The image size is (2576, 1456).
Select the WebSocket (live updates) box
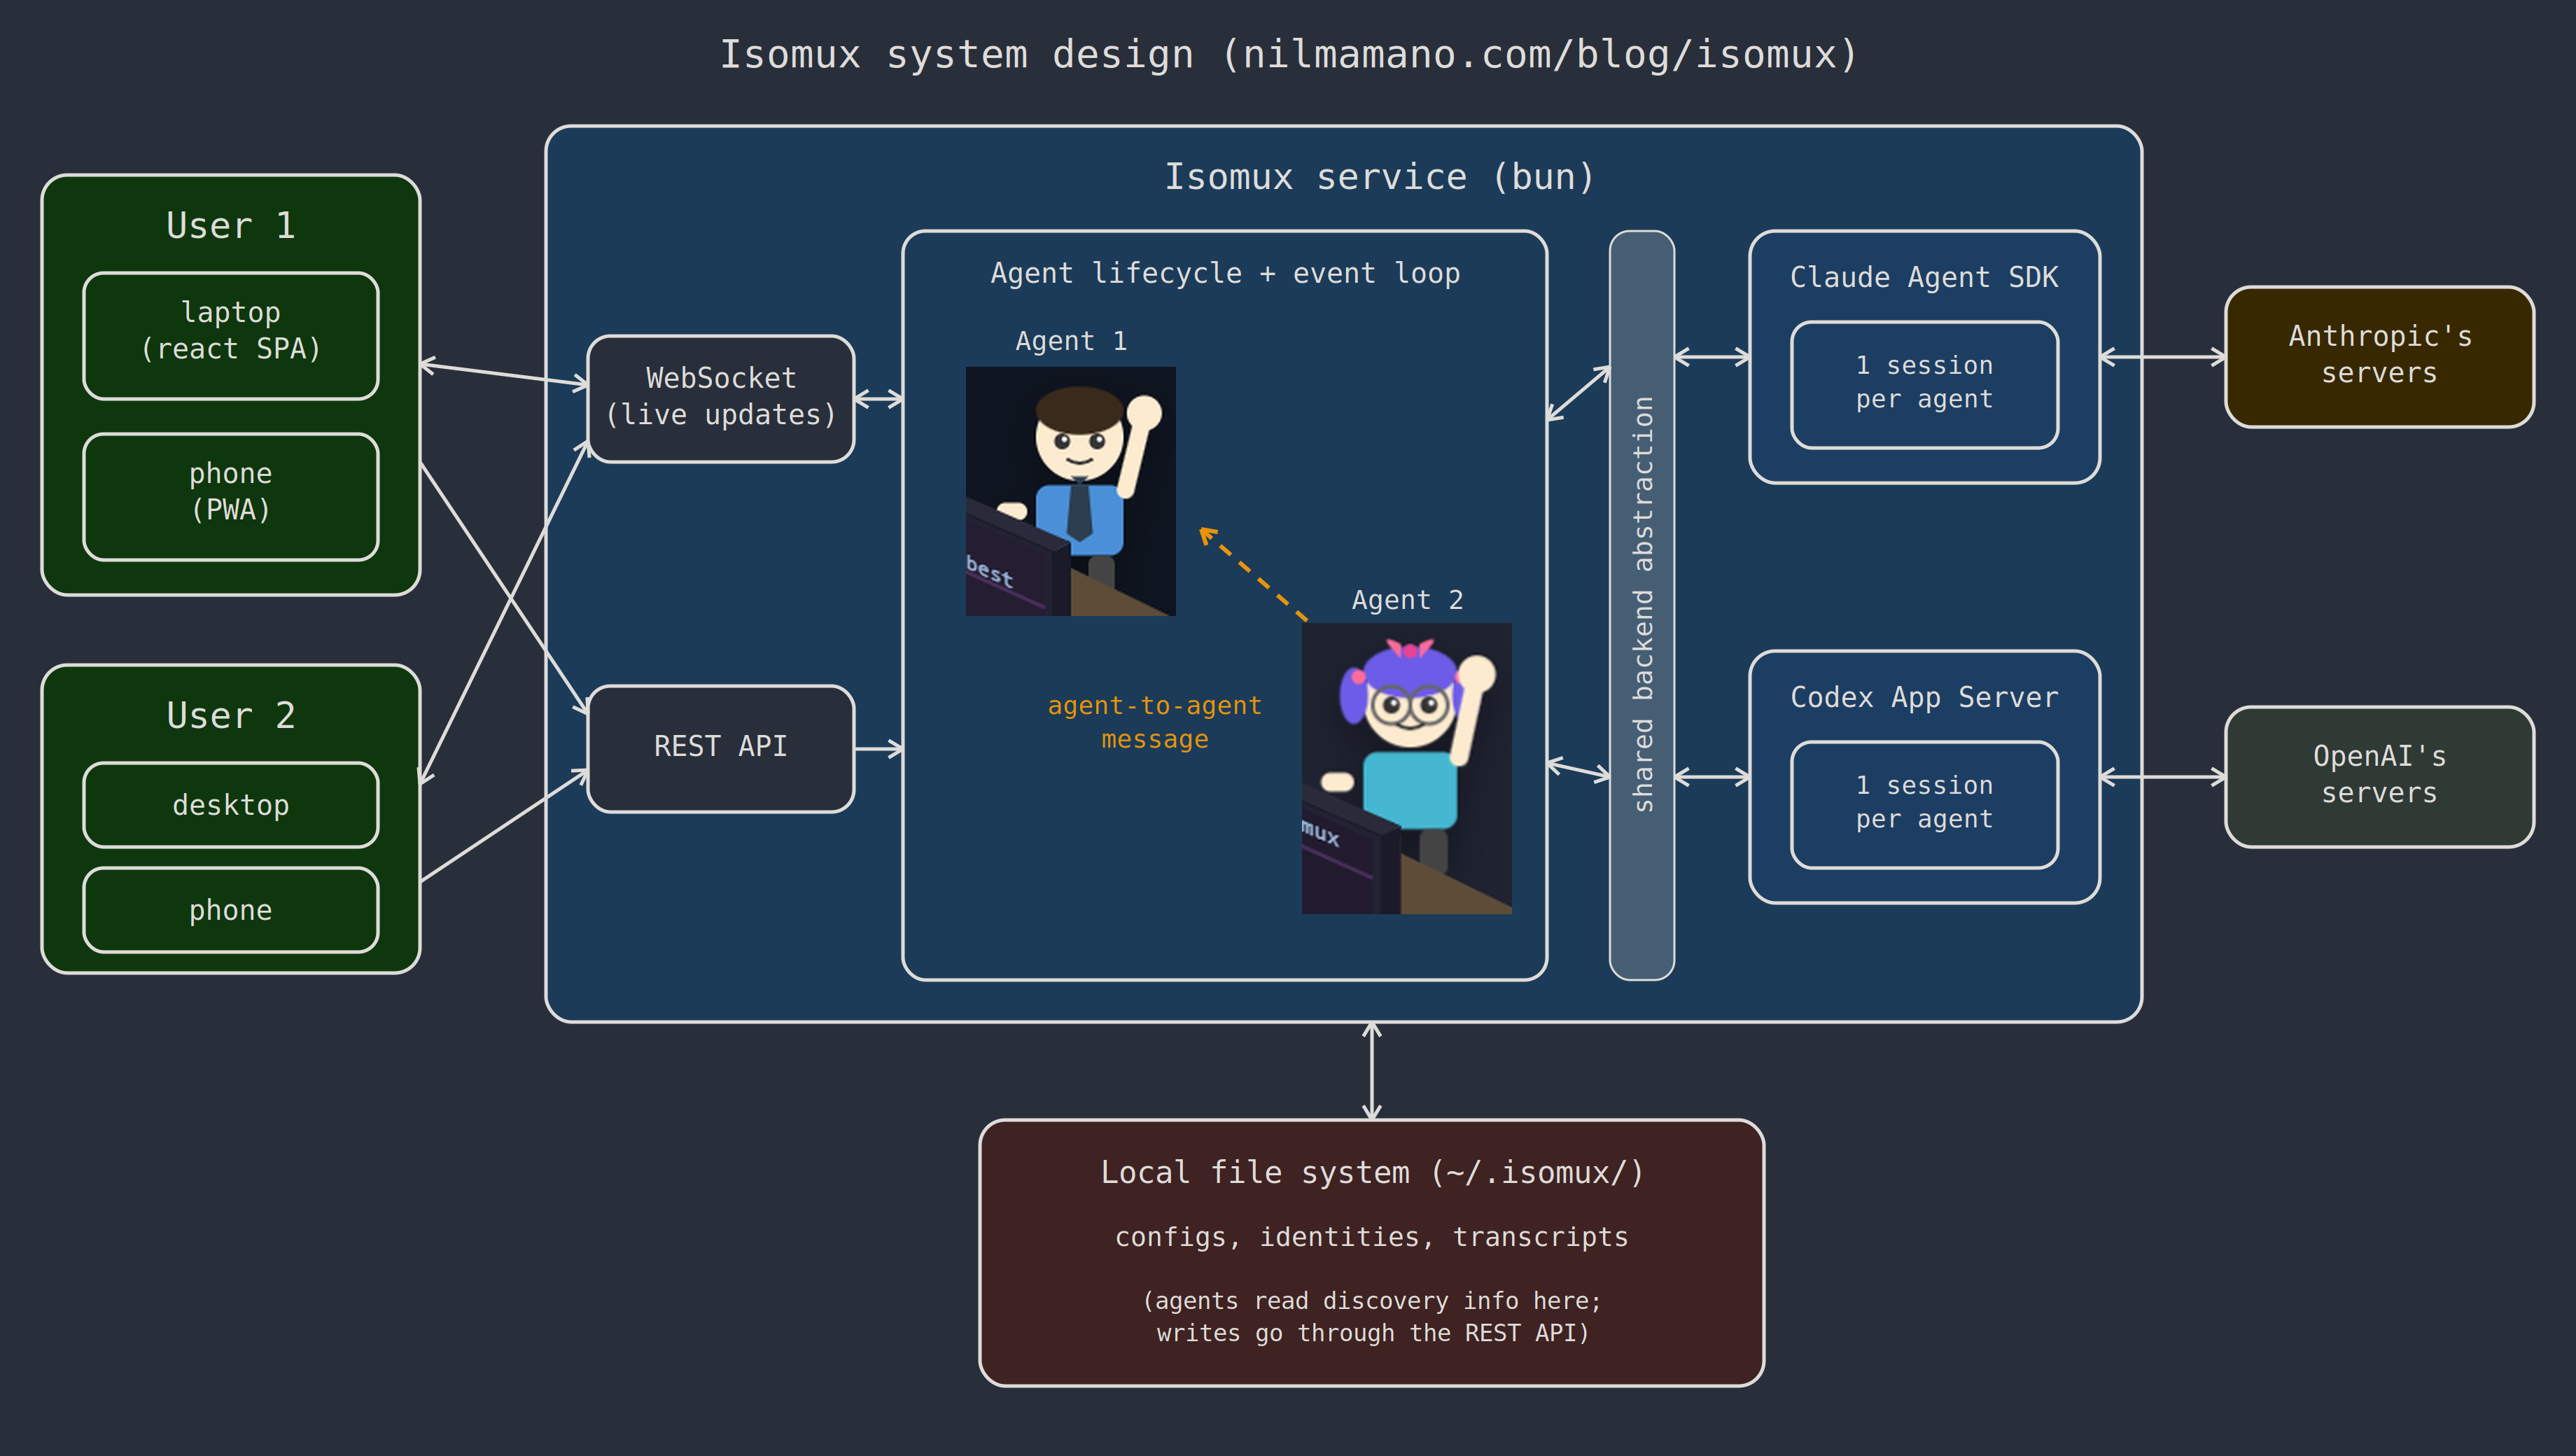[721, 398]
